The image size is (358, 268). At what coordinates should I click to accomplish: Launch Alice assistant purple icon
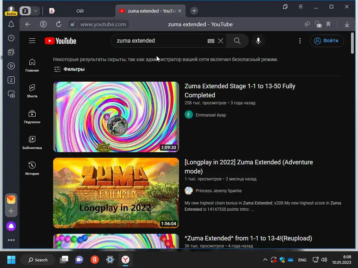(x=11, y=226)
